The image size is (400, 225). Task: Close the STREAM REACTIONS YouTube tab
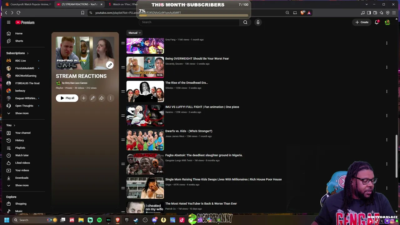(x=101, y=4)
